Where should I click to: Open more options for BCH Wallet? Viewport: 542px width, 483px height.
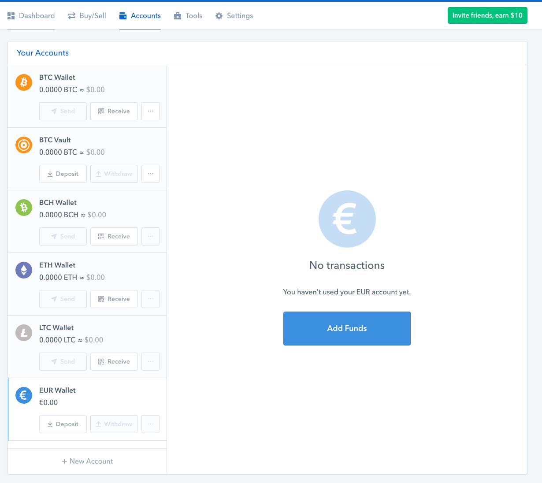click(x=151, y=237)
